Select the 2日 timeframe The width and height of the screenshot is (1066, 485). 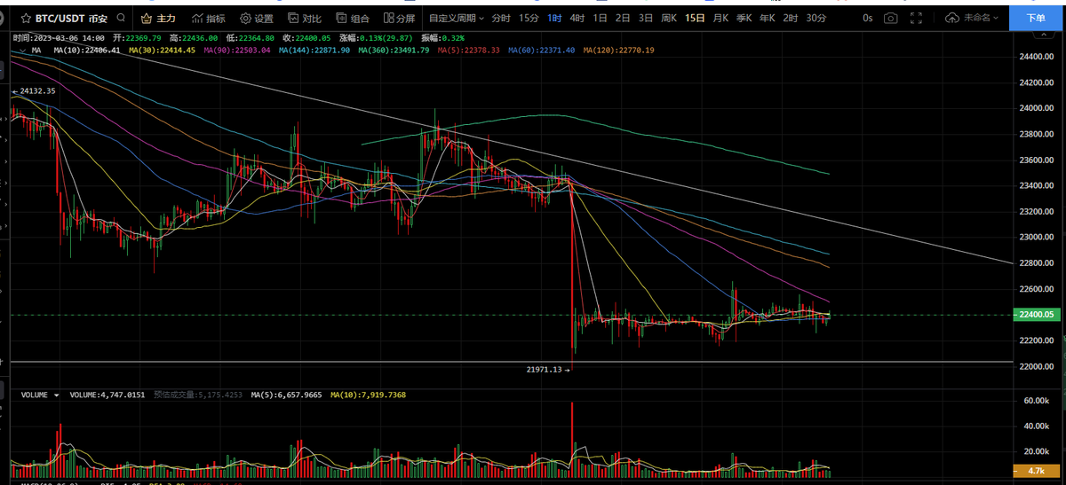[624, 18]
